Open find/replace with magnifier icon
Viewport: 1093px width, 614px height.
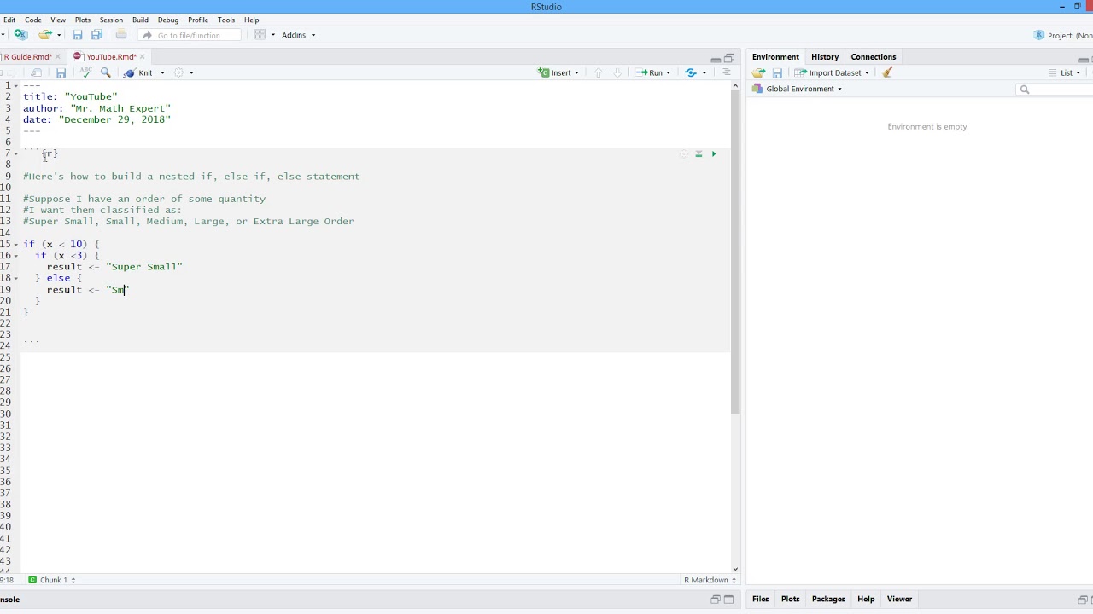click(x=106, y=72)
